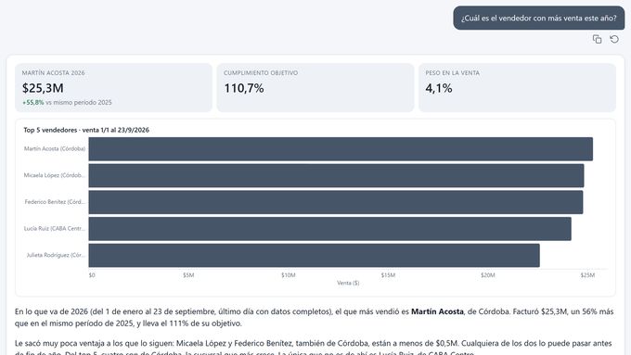
Task: Click chart title 'Top 5 vendedores'
Action: 86,130
